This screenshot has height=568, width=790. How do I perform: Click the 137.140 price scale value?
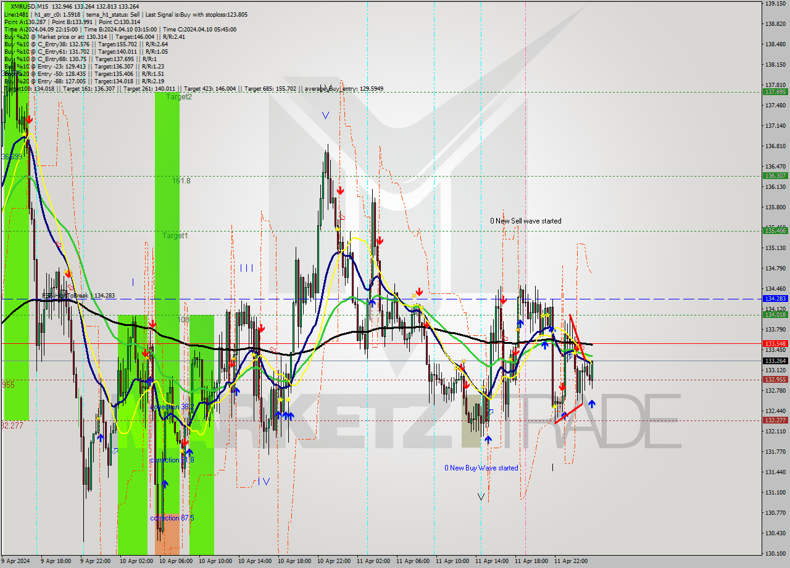tap(775, 125)
